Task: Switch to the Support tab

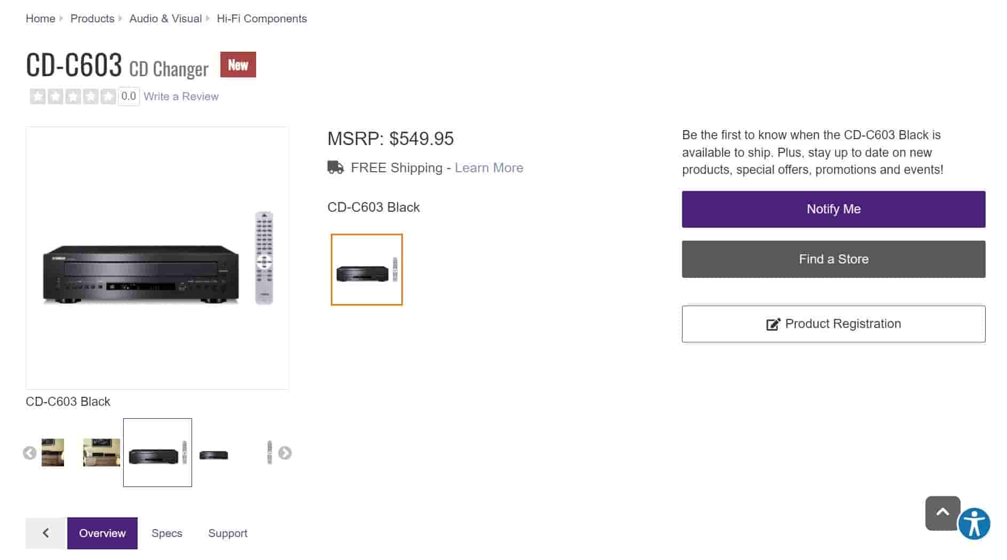Action: (227, 533)
